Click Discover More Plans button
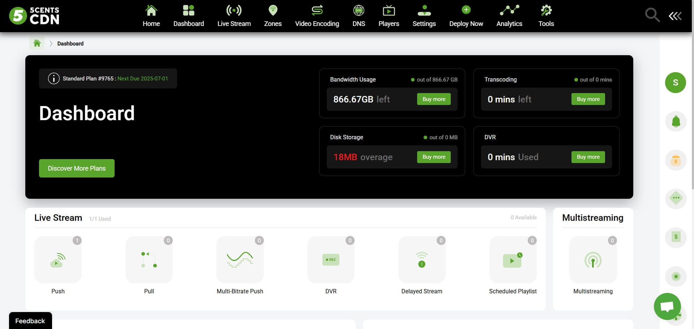 (77, 168)
